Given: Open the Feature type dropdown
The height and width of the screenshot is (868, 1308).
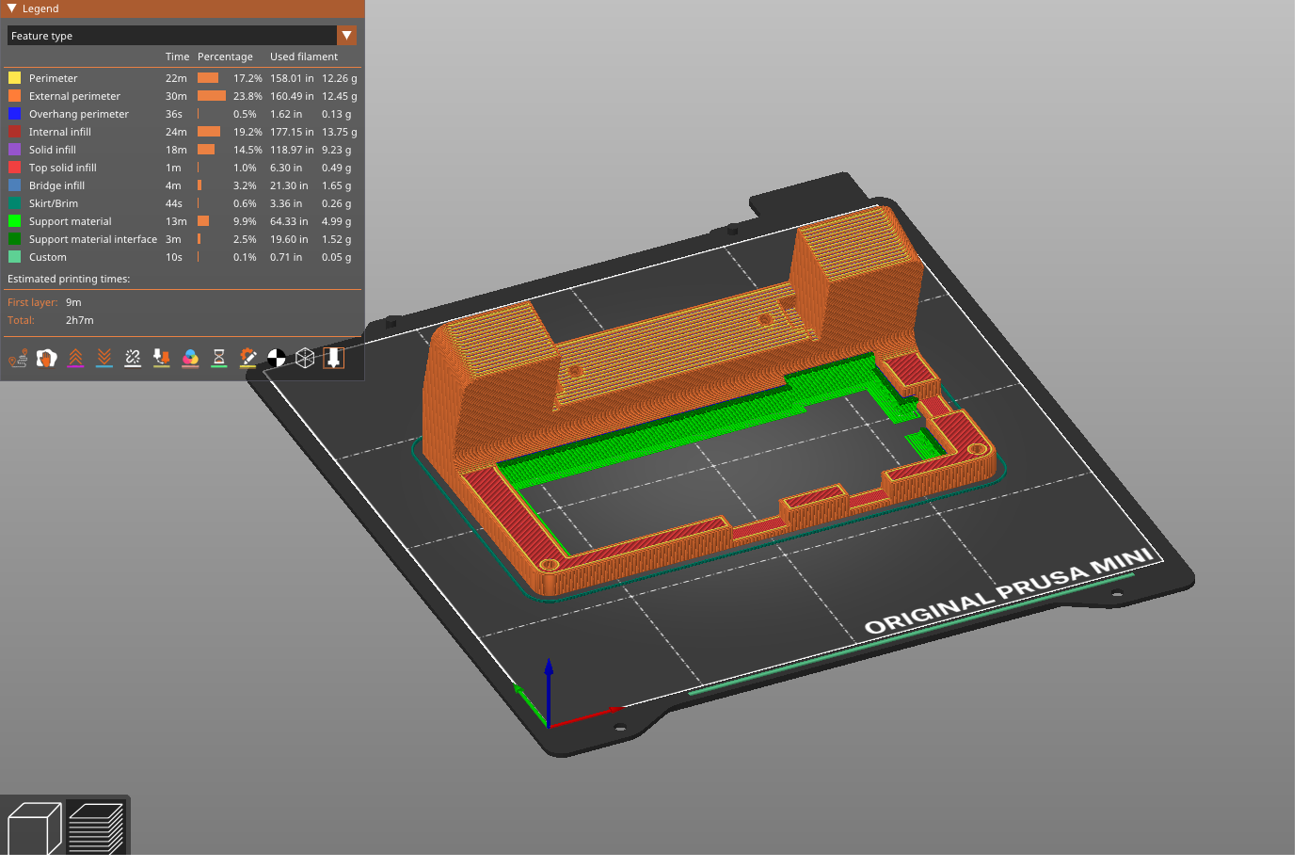Looking at the screenshot, I should click(182, 36).
